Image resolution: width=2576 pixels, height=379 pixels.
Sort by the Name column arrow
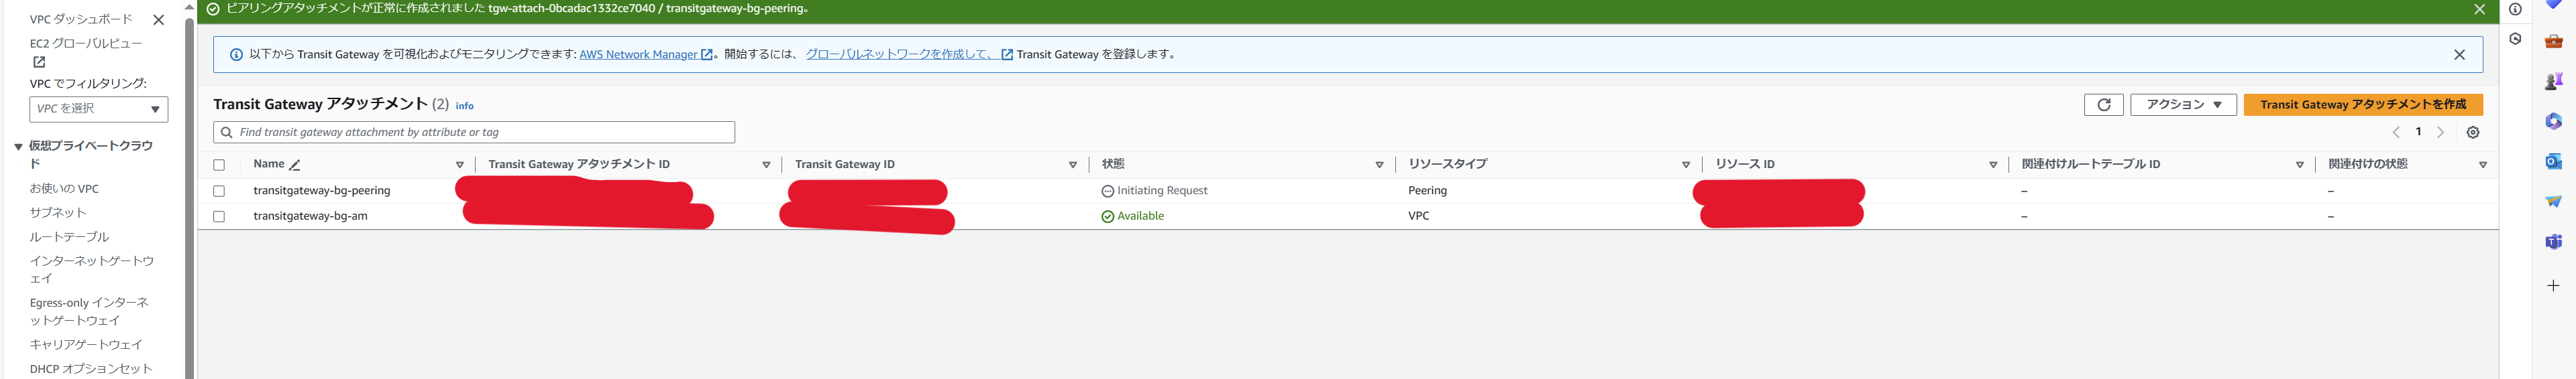click(460, 165)
